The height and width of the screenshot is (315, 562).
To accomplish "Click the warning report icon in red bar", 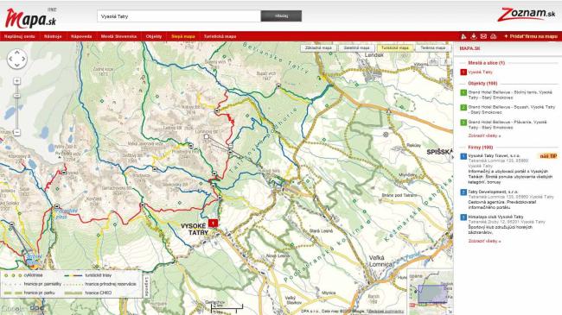I will pos(463,36).
